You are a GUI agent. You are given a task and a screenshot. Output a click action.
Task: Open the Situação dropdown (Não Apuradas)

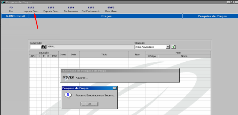coord(168,47)
